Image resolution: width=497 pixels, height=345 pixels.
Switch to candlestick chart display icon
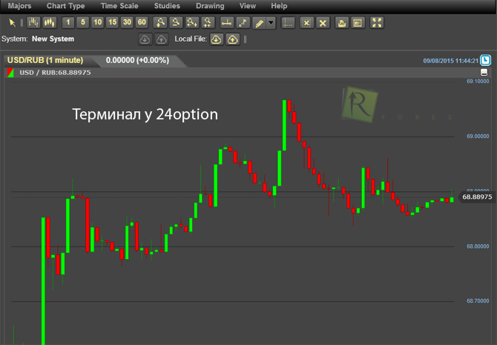tap(50, 22)
